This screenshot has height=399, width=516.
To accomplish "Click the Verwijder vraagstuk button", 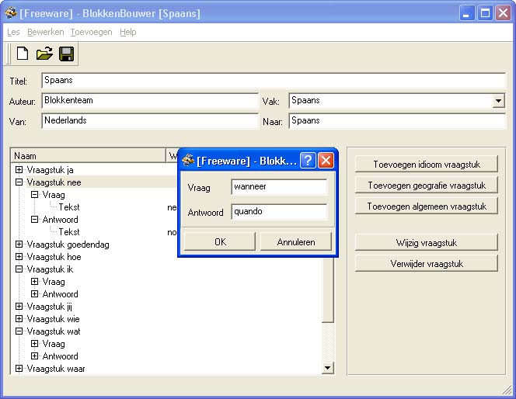I will click(426, 264).
